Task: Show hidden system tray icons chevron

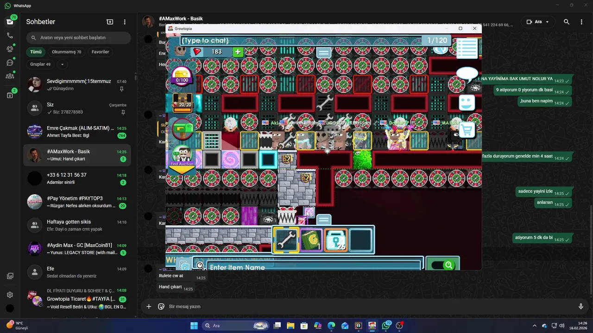Action: point(535,326)
